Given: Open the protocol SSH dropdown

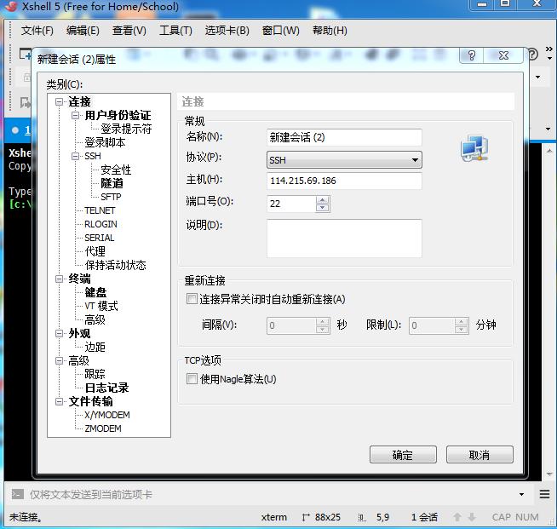Looking at the screenshot, I should (344, 160).
